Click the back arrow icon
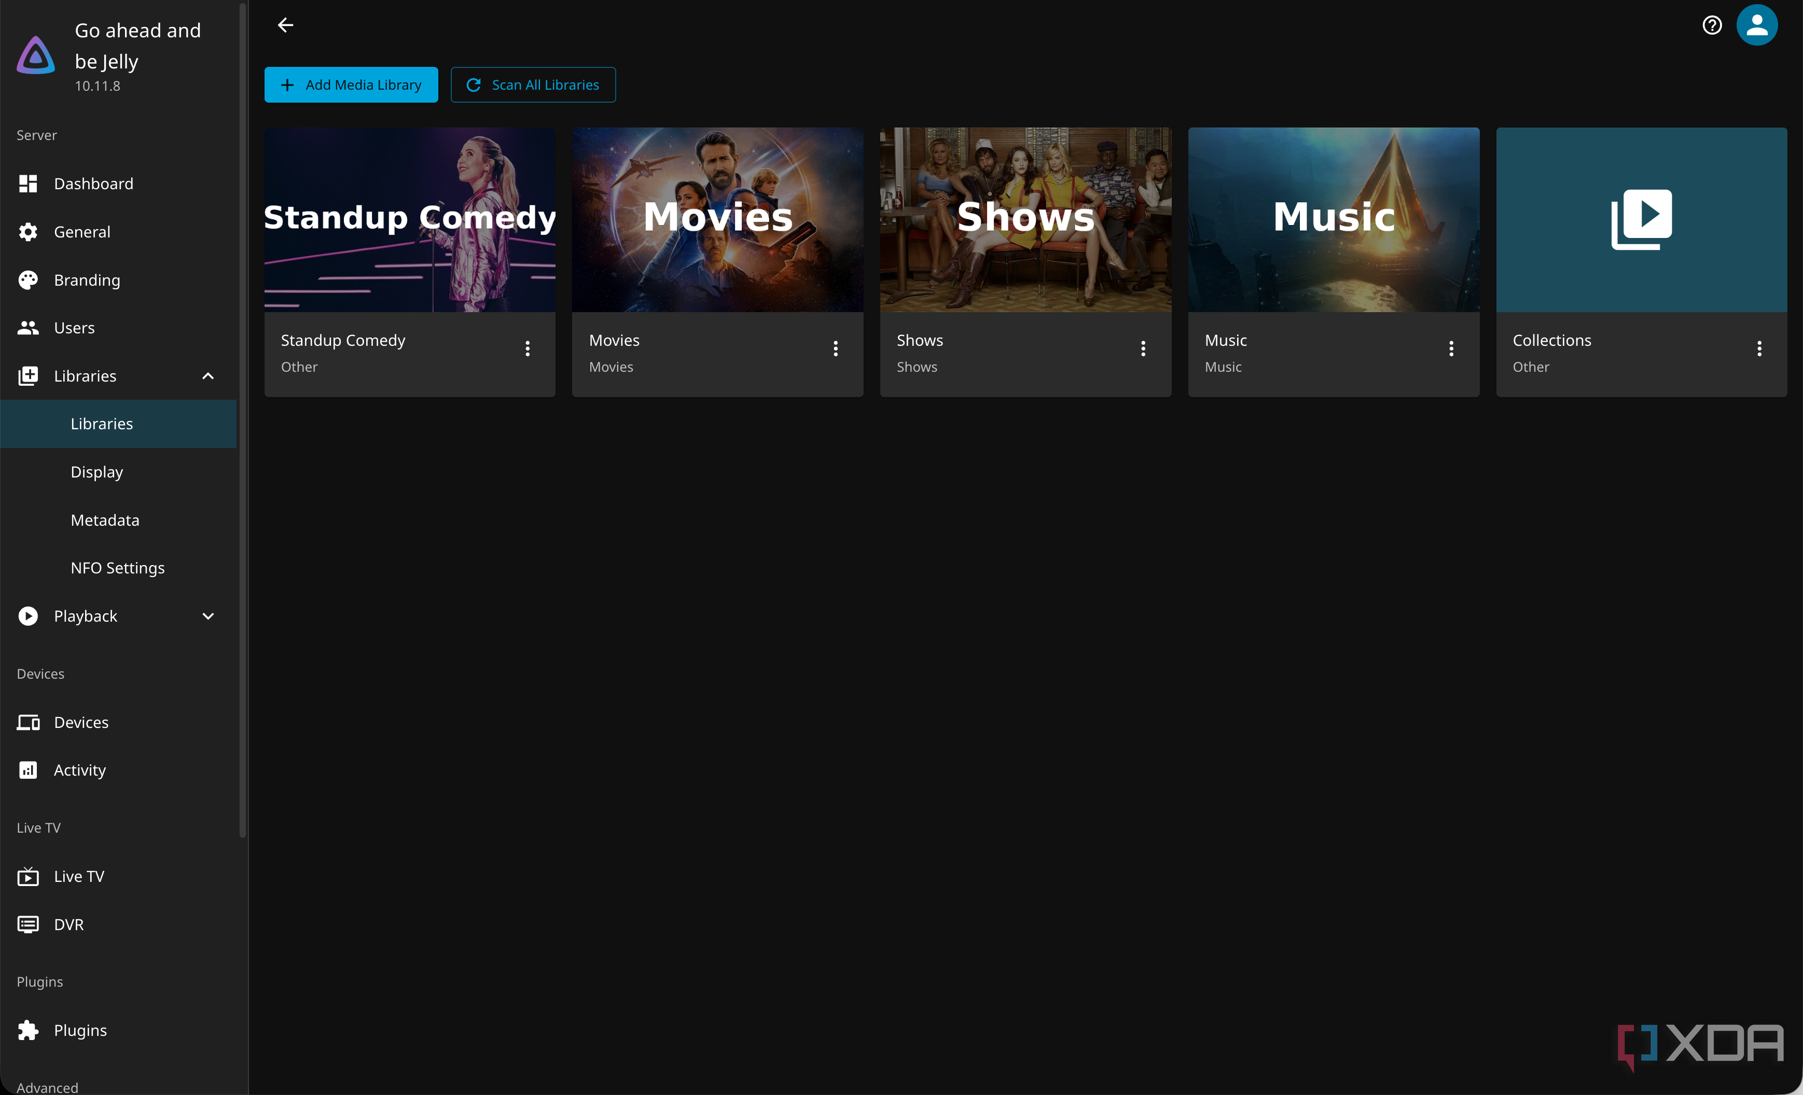 [285, 25]
